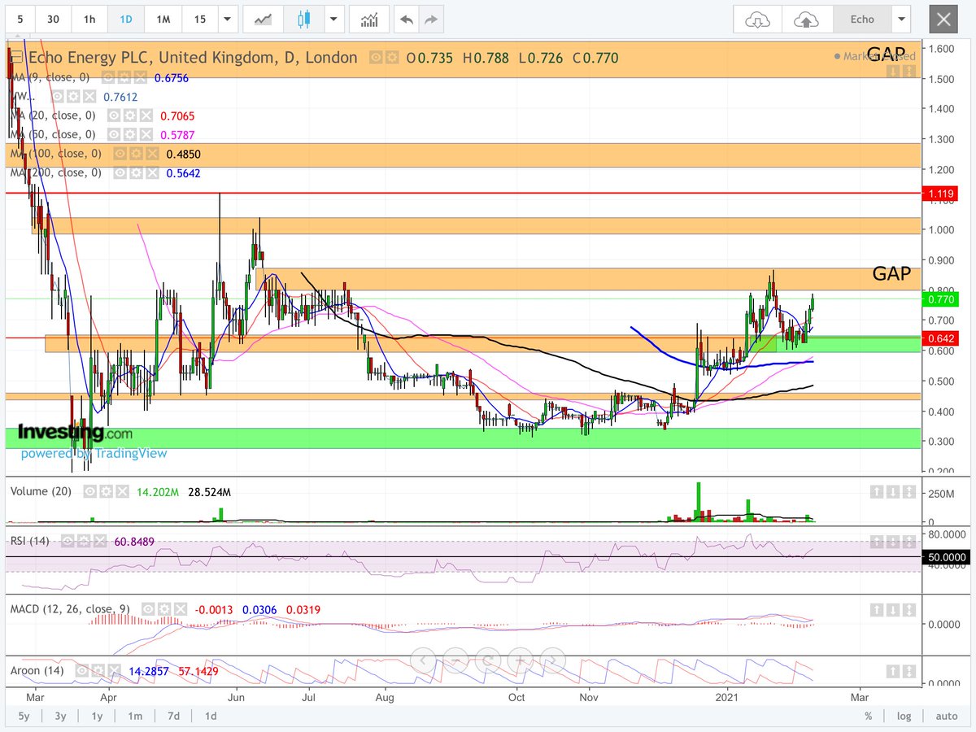Toggle visibility of MA 100 indicator

(122, 153)
